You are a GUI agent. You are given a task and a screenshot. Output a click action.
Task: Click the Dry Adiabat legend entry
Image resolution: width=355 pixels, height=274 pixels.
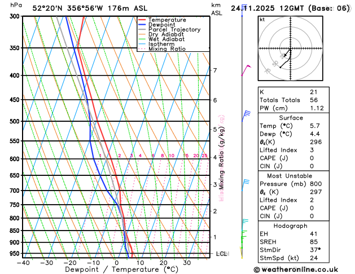point(161,34)
